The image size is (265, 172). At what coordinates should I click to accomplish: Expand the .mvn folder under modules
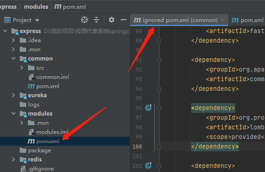click(x=22, y=123)
